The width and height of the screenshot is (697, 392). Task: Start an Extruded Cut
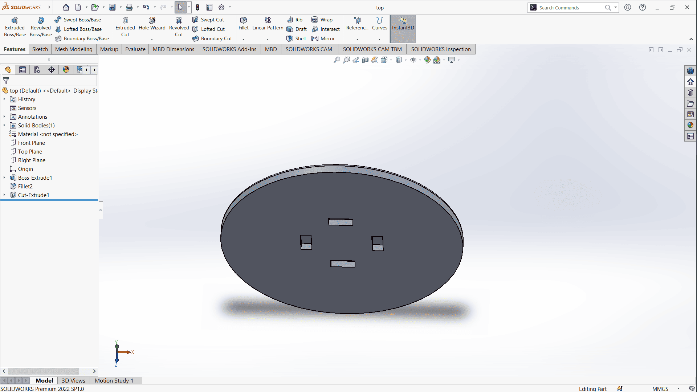tap(125, 27)
